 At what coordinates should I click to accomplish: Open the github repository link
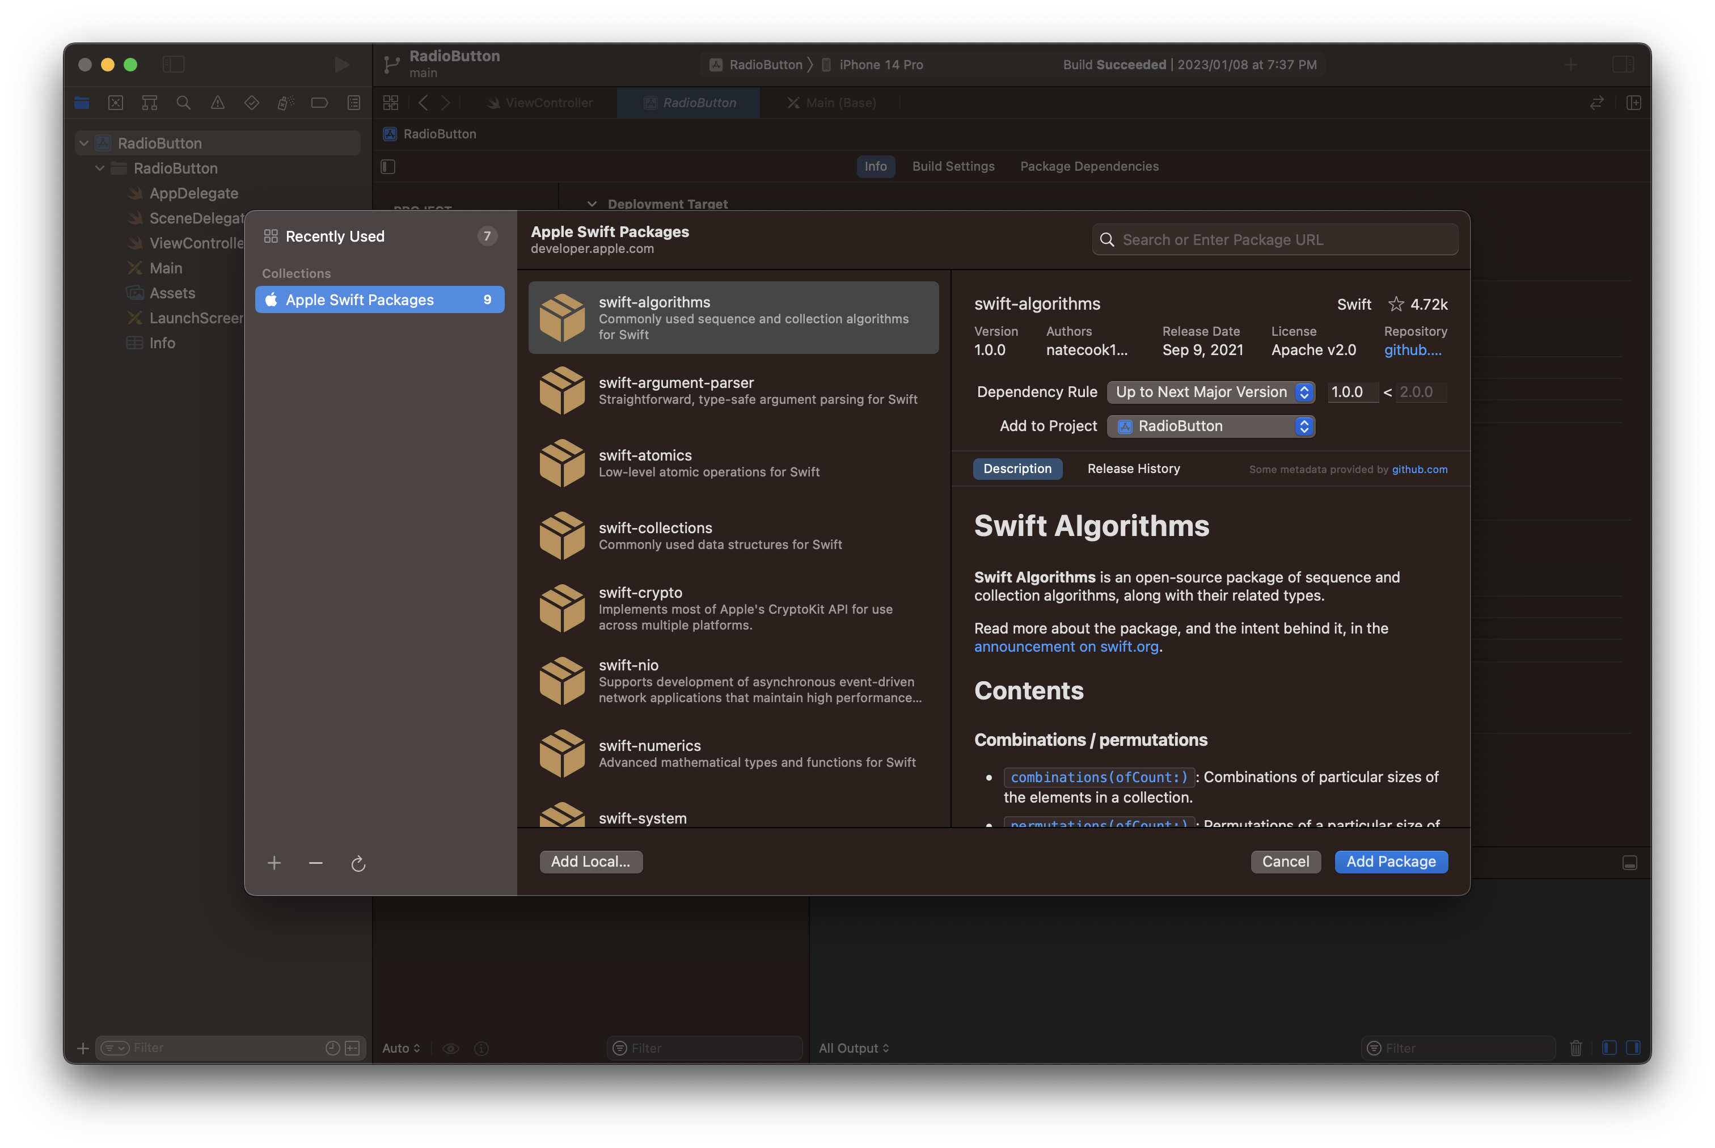(1412, 350)
